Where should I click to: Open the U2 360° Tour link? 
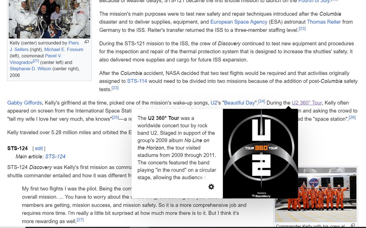point(307,103)
